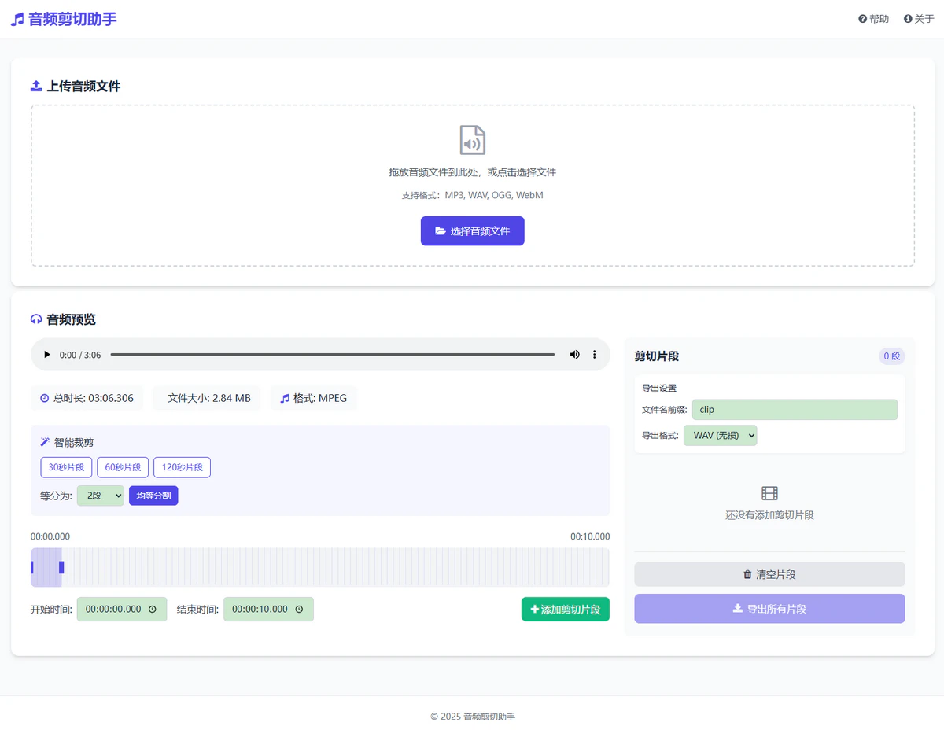Click the clock icon in start time field
The image size is (944, 737).
153,610
